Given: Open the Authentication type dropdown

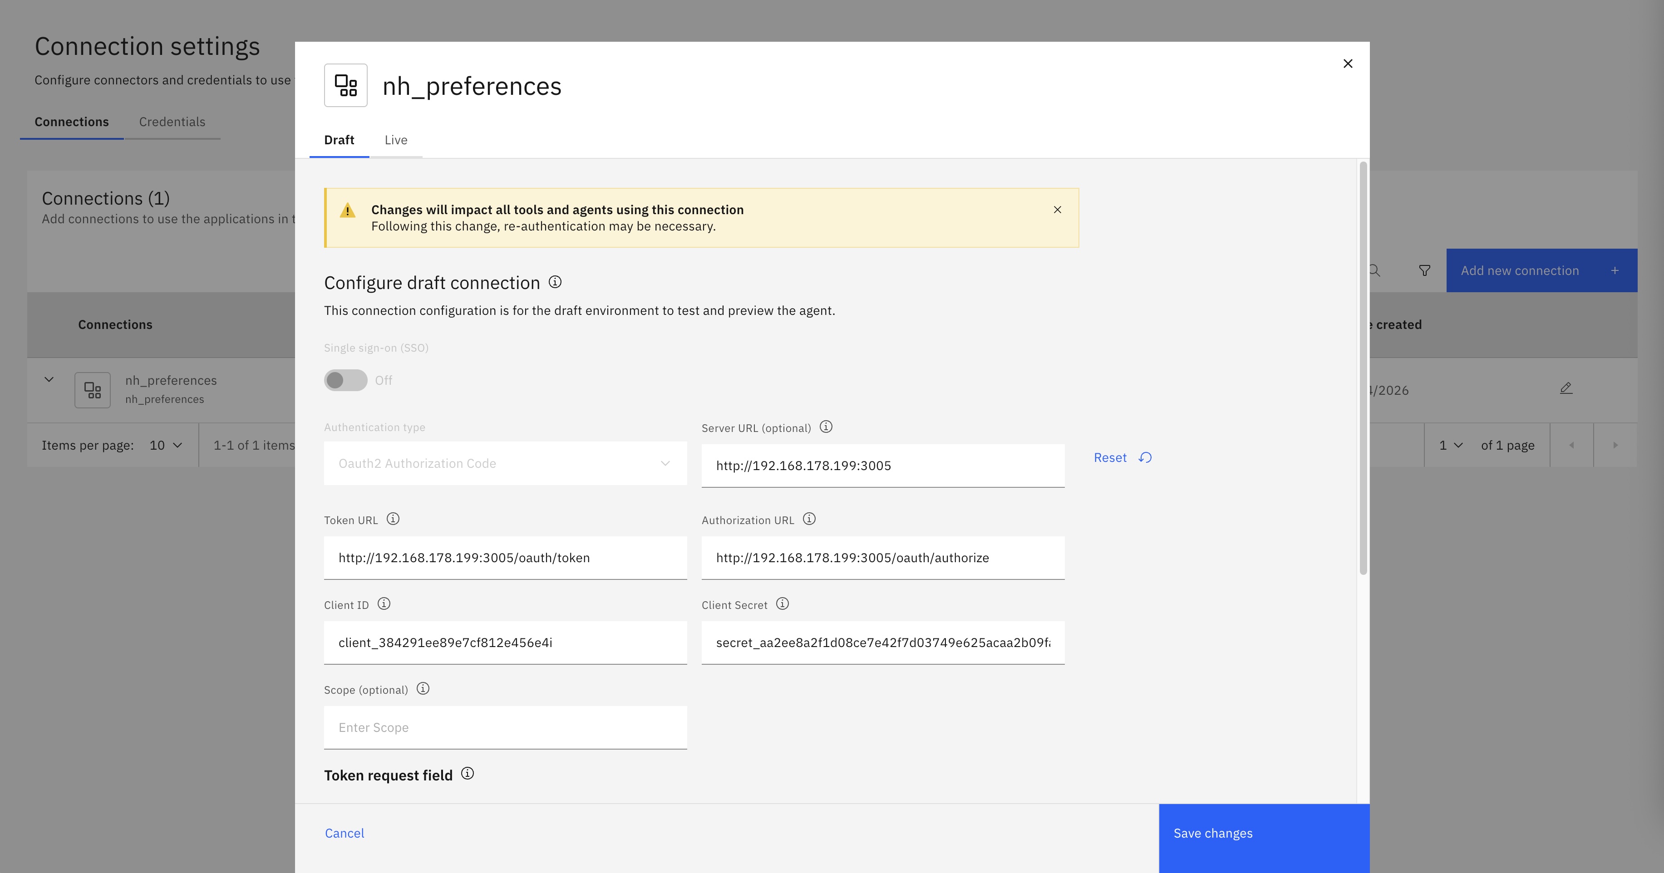Looking at the screenshot, I should pos(505,464).
